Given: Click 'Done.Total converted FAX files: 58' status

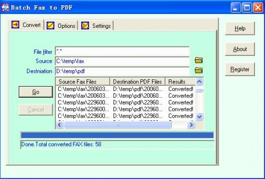Looking at the screenshot, I should pyautogui.click(x=61, y=145).
